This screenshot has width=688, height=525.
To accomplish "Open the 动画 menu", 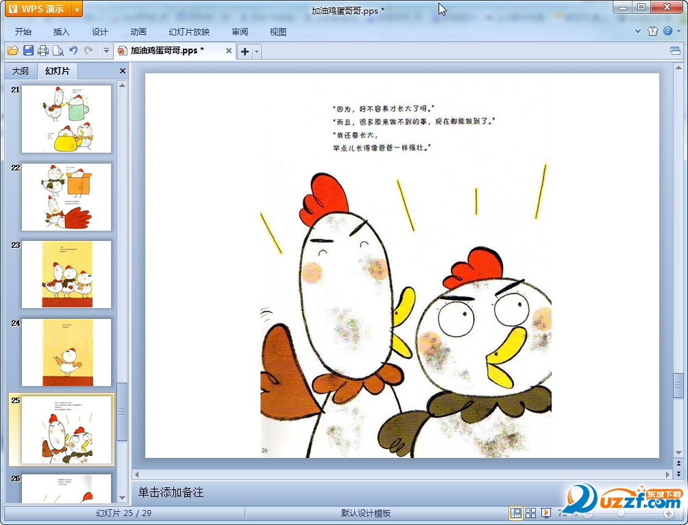I will click(138, 32).
